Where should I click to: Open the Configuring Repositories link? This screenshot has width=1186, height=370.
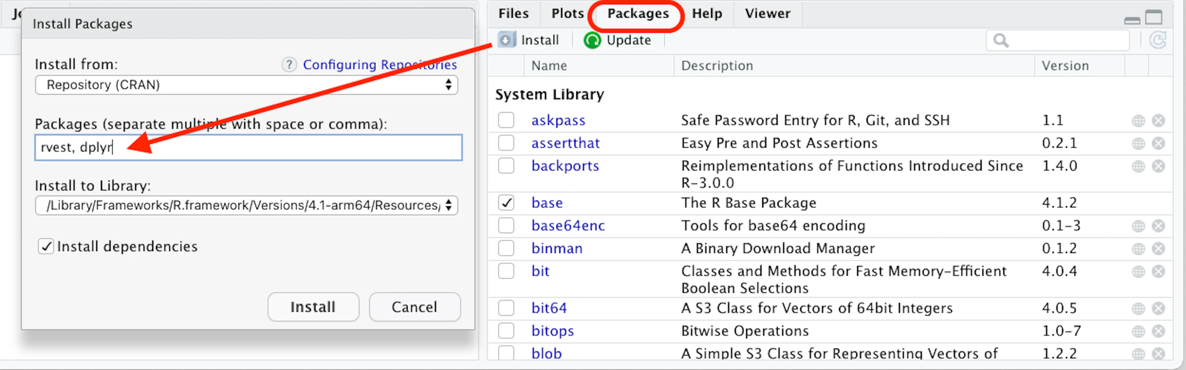380,65
